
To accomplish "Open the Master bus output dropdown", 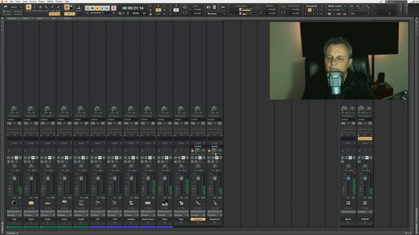I will [348, 211].
